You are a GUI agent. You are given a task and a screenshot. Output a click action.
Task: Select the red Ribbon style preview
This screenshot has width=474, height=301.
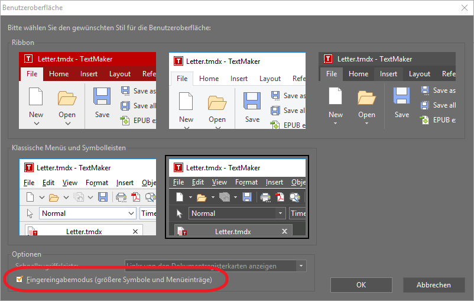tap(87, 90)
